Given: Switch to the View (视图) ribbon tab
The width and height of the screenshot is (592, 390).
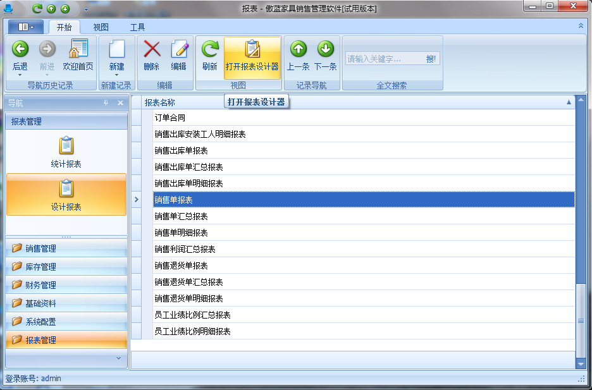Looking at the screenshot, I should tap(101, 27).
